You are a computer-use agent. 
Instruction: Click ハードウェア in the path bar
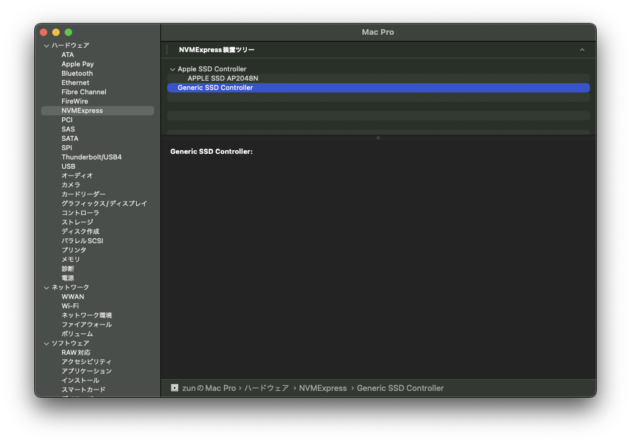click(267, 388)
